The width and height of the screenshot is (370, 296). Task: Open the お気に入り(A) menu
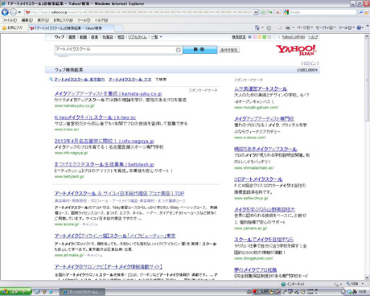tap(63, 20)
